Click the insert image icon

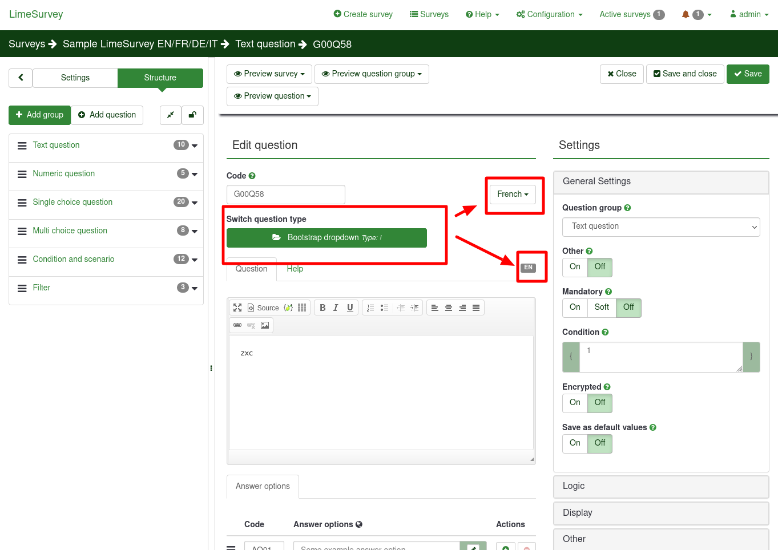coord(265,325)
